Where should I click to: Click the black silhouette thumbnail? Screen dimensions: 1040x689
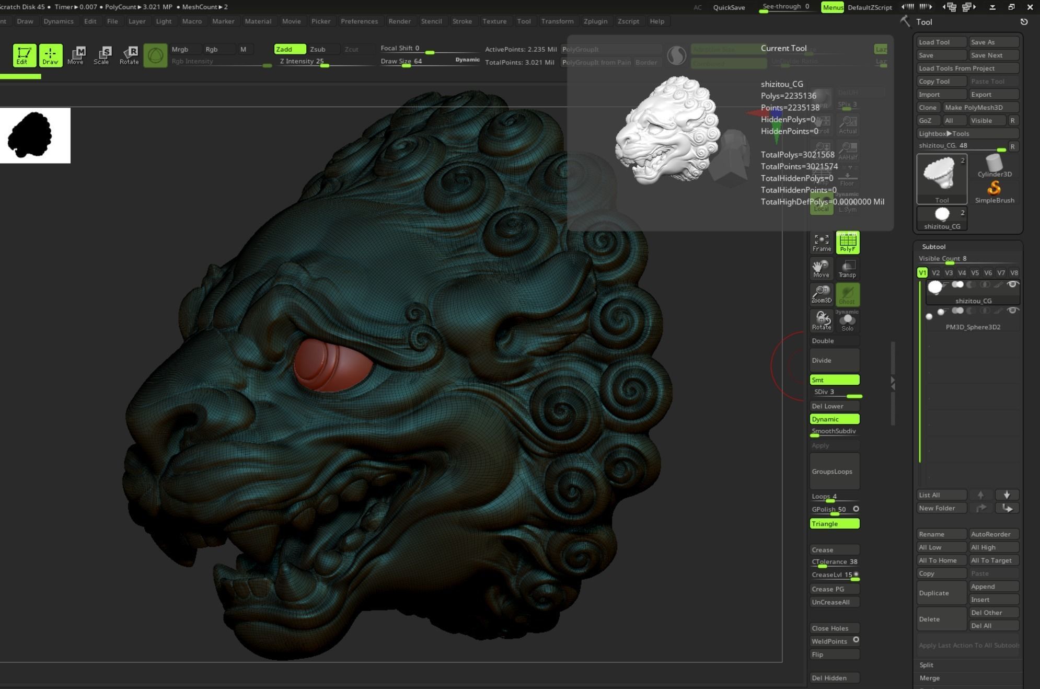pos(35,135)
